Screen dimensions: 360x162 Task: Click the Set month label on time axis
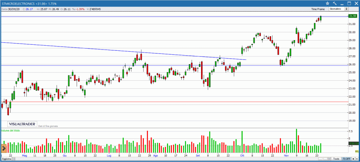click(198, 155)
